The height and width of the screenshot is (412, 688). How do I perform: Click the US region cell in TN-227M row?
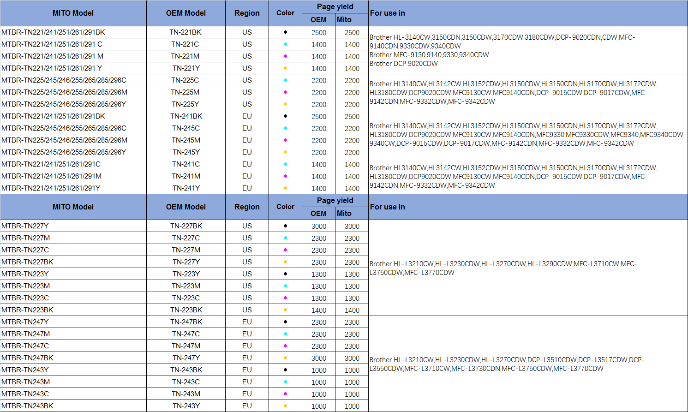click(247, 250)
